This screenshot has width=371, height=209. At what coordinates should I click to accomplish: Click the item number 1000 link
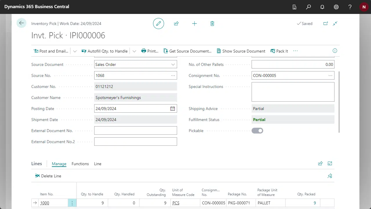click(x=45, y=203)
